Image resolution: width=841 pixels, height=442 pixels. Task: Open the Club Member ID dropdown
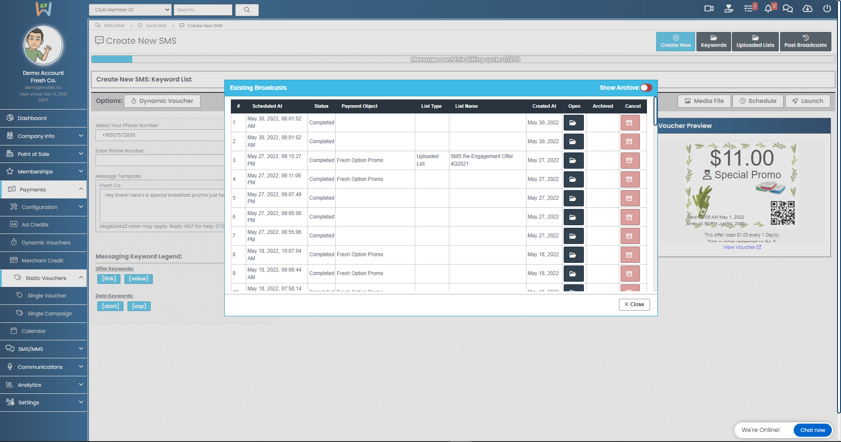coord(130,10)
